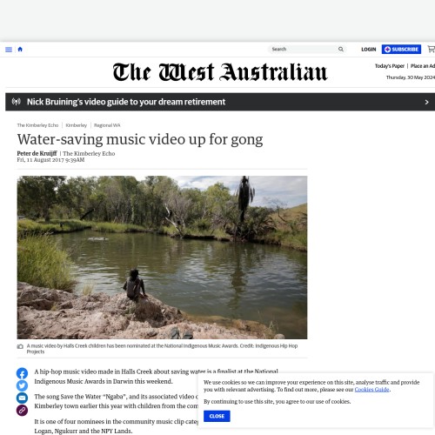Image resolution: width=435 pixels, height=435 pixels.
Task: Click the blue SUBSCRIBE button
Action: pos(401,50)
